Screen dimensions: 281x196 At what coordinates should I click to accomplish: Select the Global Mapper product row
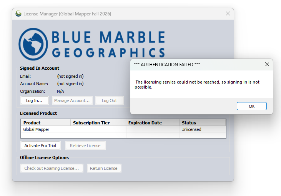tap(123, 129)
